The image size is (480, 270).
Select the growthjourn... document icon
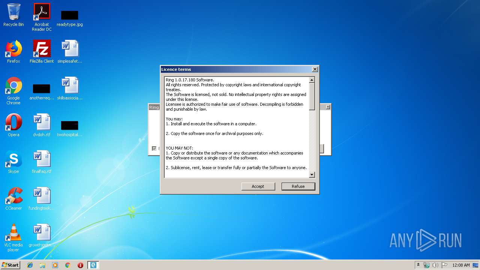(x=42, y=235)
